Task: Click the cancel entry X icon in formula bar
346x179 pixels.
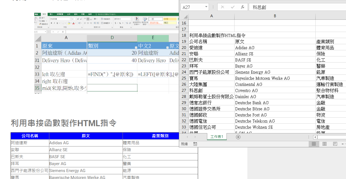Action: pos(222,7)
